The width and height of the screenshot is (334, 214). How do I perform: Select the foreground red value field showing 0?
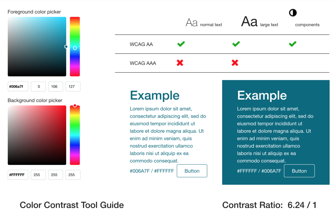(x=38, y=86)
